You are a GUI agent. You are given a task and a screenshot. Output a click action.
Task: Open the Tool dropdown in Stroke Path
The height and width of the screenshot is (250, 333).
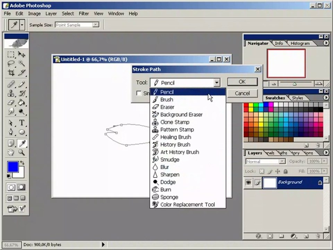pyautogui.click(x=216, y=83)
